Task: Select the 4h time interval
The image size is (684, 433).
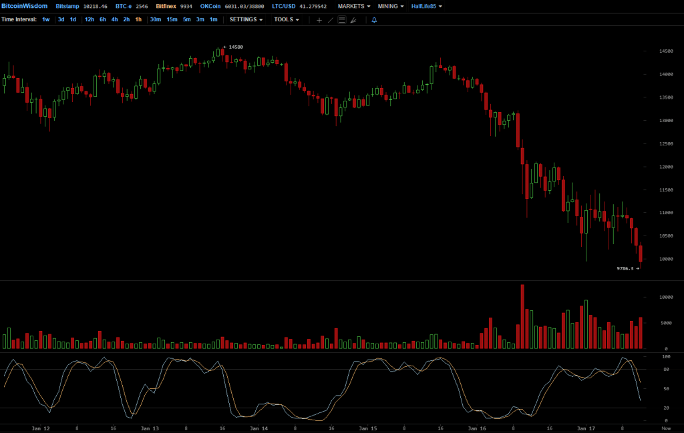Action: (114, 19)
